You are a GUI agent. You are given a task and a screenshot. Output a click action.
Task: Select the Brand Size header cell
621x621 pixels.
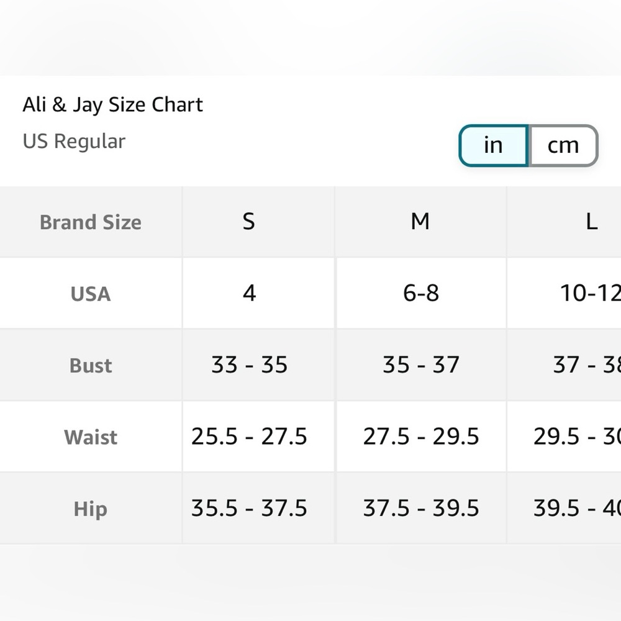click(91, 222)
